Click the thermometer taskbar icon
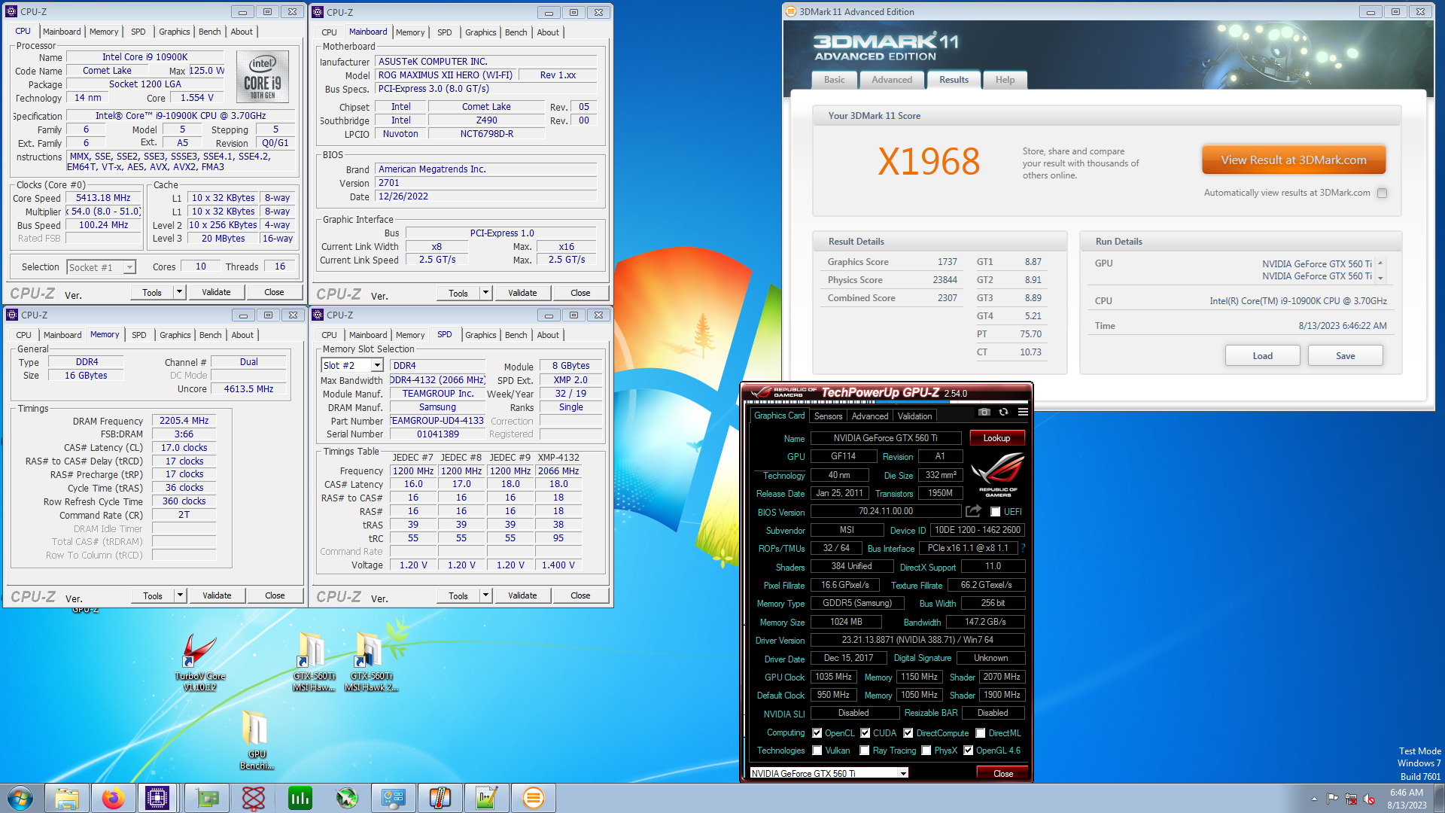 440,798
